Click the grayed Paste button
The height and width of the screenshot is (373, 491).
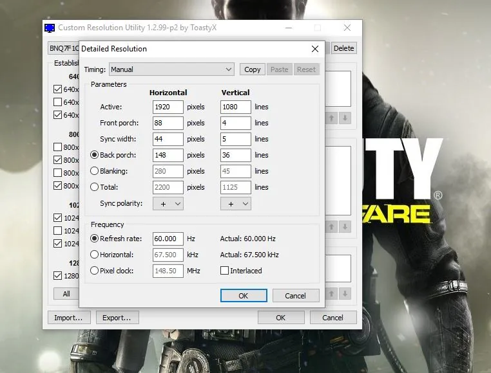279,69
